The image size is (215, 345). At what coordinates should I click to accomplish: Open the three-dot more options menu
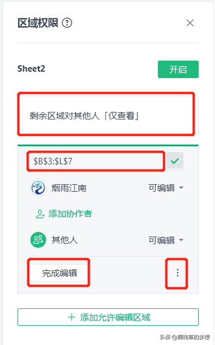177,273
